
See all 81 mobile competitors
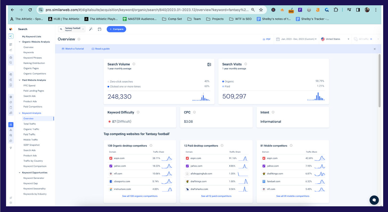coord(293,196)
